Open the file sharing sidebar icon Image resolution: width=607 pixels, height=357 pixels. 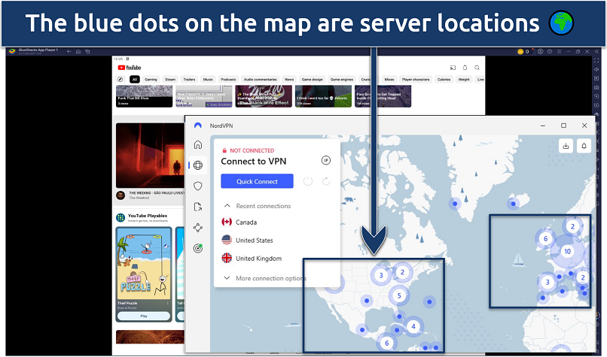tap(198, 207)
